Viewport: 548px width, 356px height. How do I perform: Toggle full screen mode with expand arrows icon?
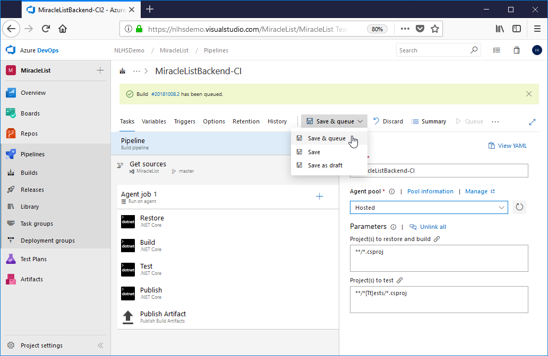coord(532,122)
